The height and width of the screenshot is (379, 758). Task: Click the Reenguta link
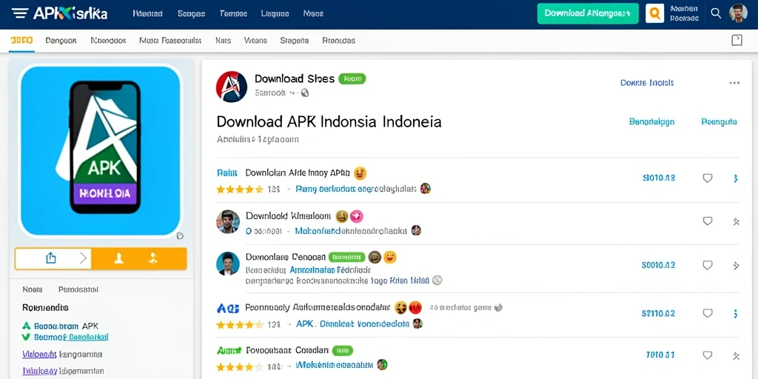coord(719,122)
